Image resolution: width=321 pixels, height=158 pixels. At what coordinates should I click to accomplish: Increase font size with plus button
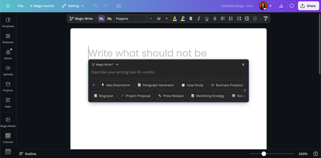pos(167,18)
